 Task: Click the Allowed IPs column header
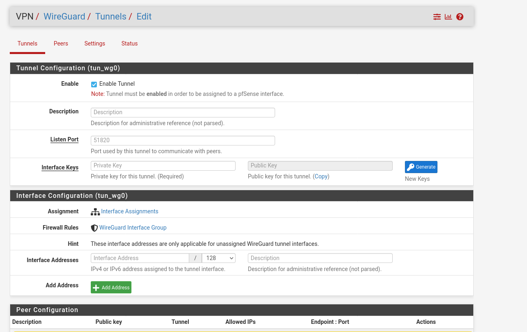pos(241,322)
